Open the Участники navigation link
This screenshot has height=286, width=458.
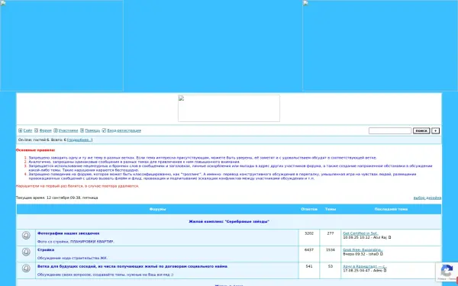69,130
